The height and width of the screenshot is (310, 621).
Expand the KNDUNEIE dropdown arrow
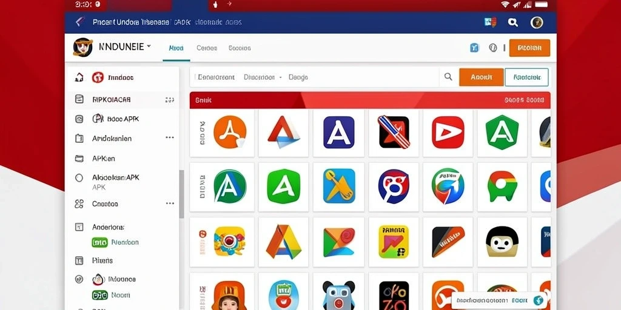[x=149, y=46]
